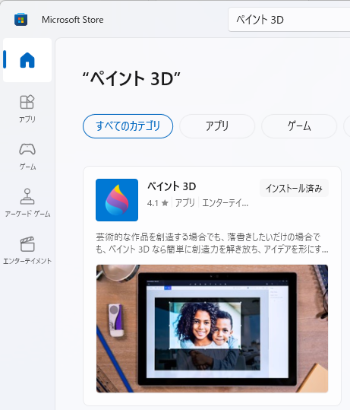Click the ペイント 3D tablet screenshot image
Image resolution: width=350 pixels, height=410 pixels.
coord(212,329)
